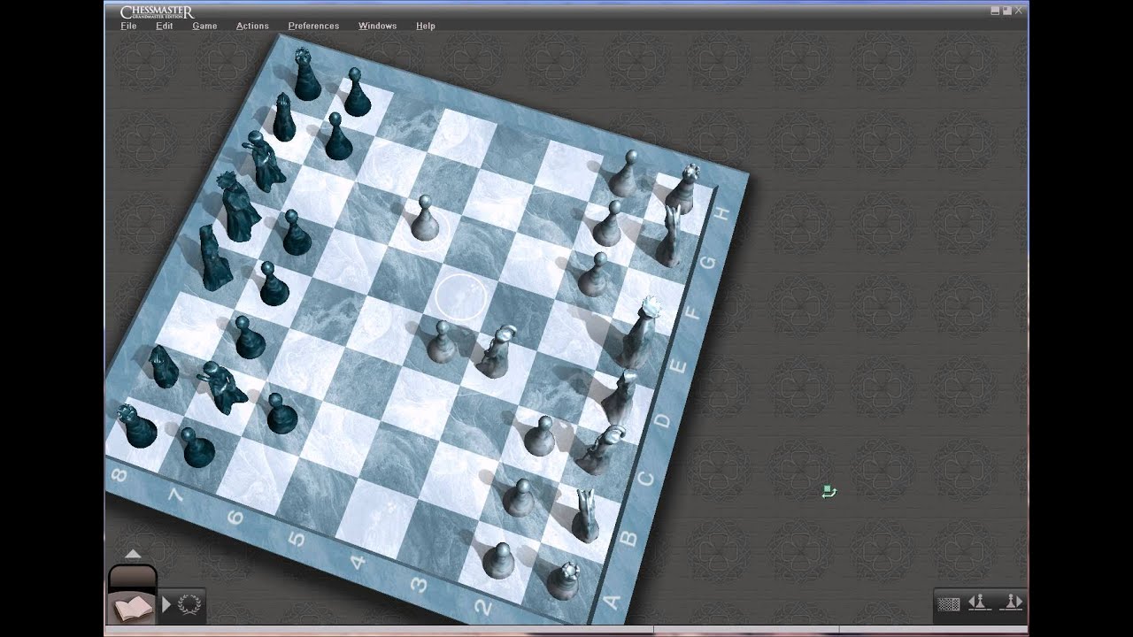Open the Edit menu

tap(165, 26)
